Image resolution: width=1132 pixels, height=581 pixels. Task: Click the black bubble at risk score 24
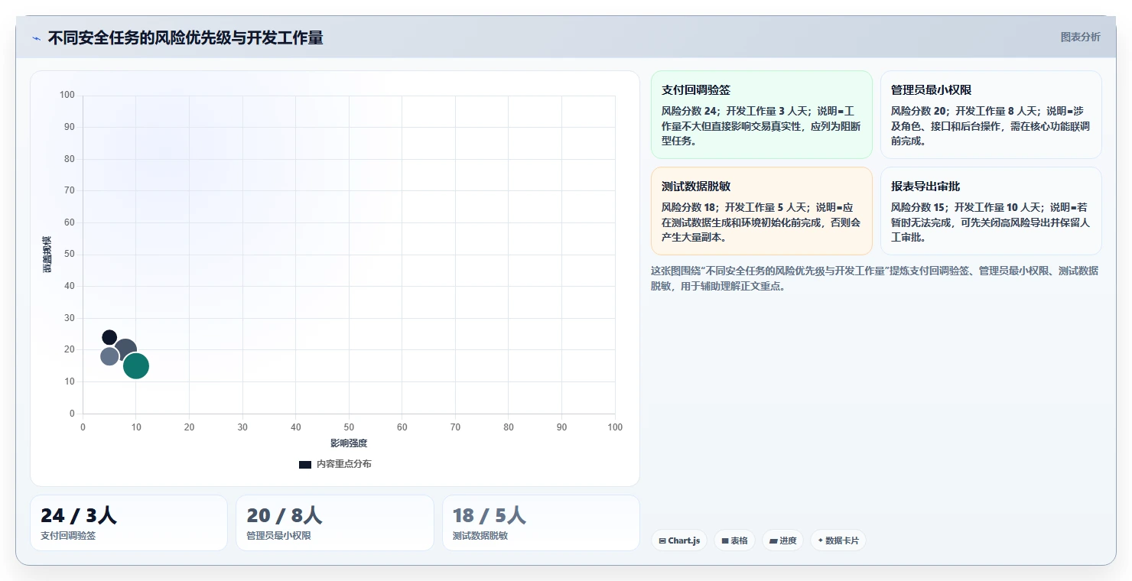point(109,337)
